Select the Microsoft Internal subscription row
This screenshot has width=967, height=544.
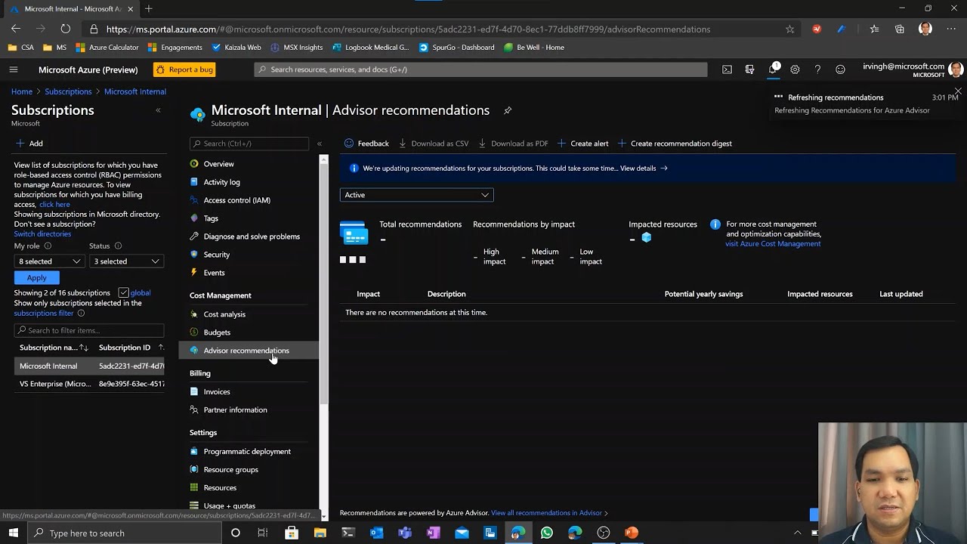point(89,366)
